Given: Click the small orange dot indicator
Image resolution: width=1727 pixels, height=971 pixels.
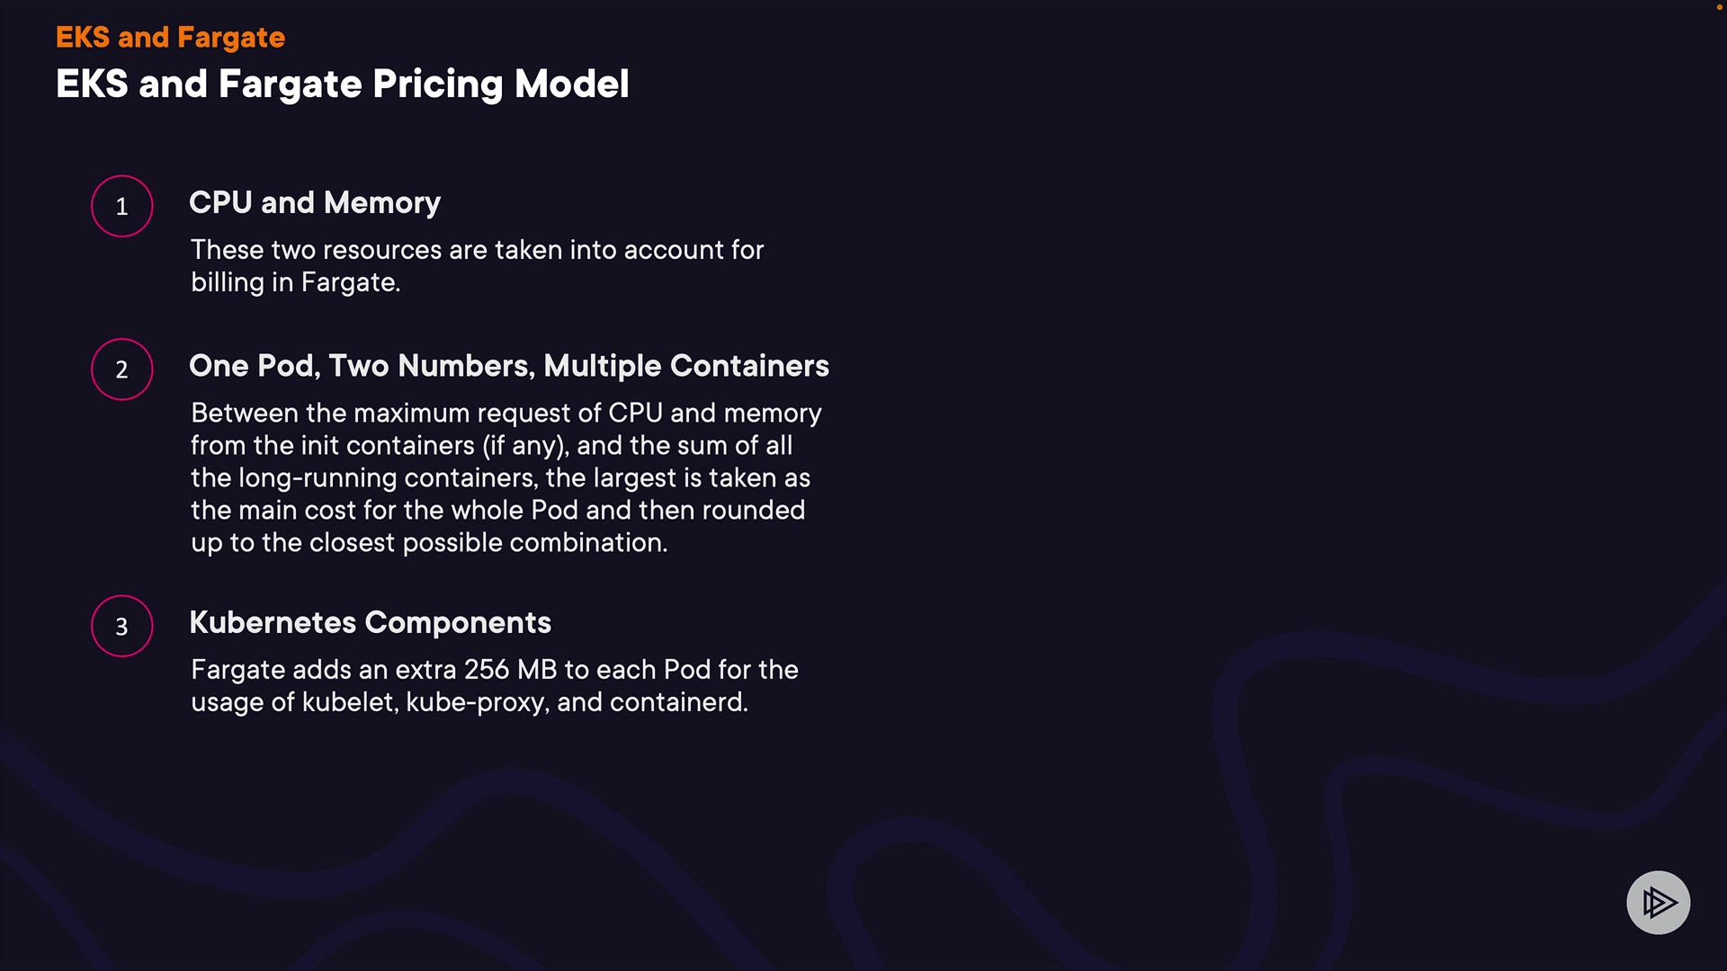Looking at the screenshot, I should click(x=1719, y=7).
